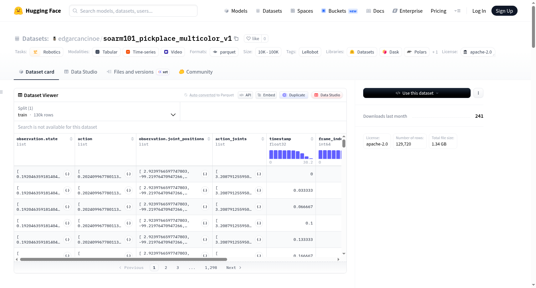Viewport: 536px width, 288px height.
Task: Open the Robotics task tag
Action: click(47, 52)
